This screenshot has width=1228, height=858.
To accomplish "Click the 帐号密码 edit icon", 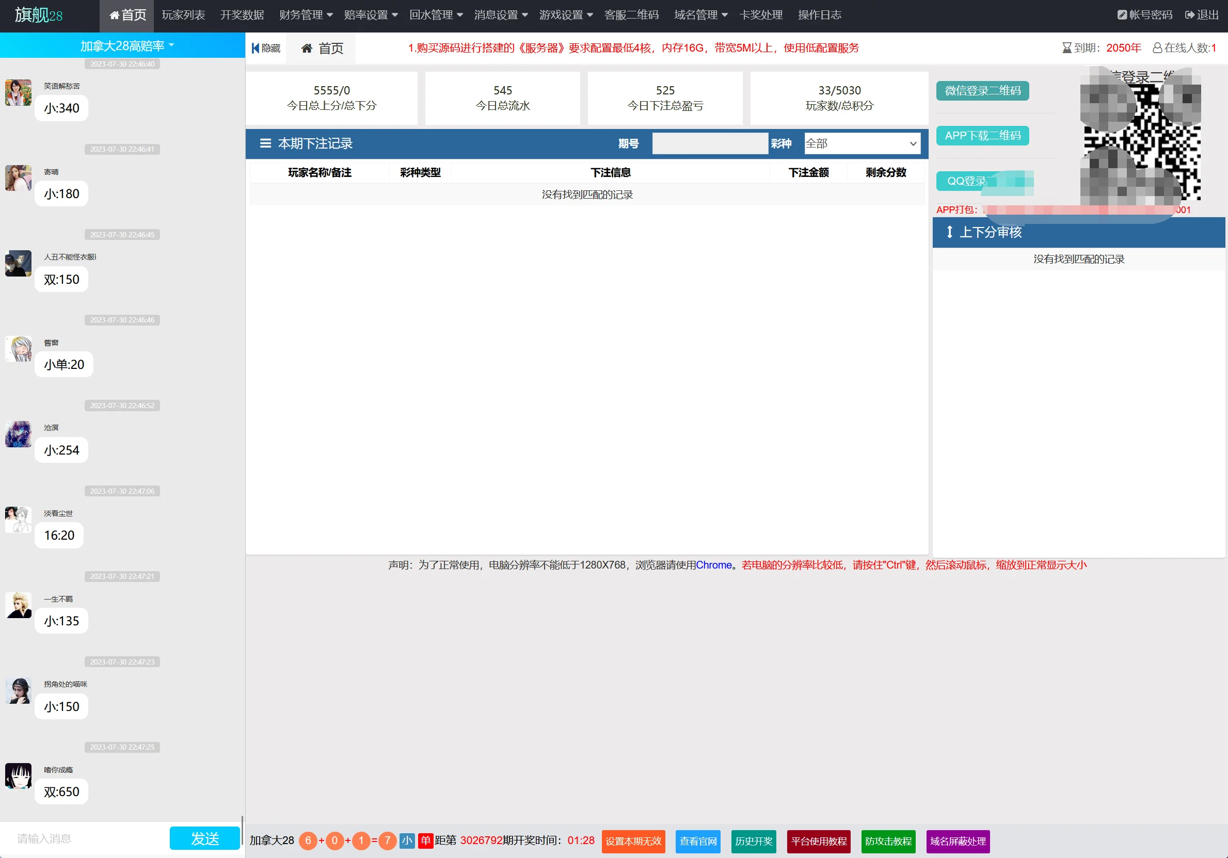I will click(x=1122, y=15).
